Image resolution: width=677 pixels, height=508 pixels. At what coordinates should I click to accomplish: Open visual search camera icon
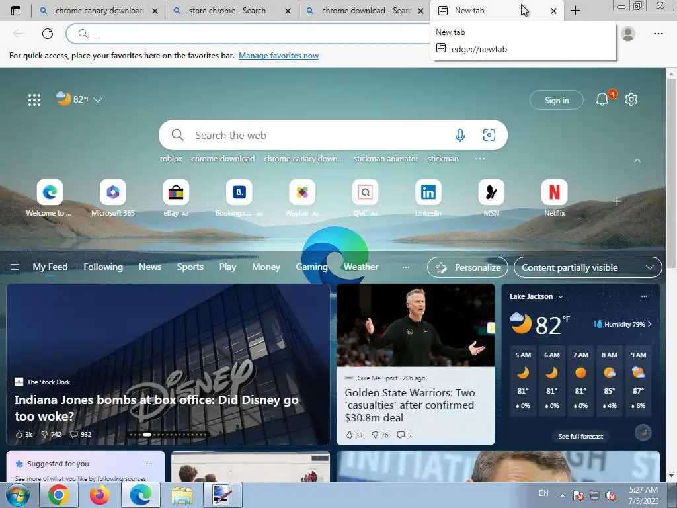(489, 135)
